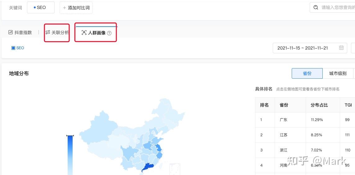
Task: Click the blue gradient legend bar
Action: (70, 155)
